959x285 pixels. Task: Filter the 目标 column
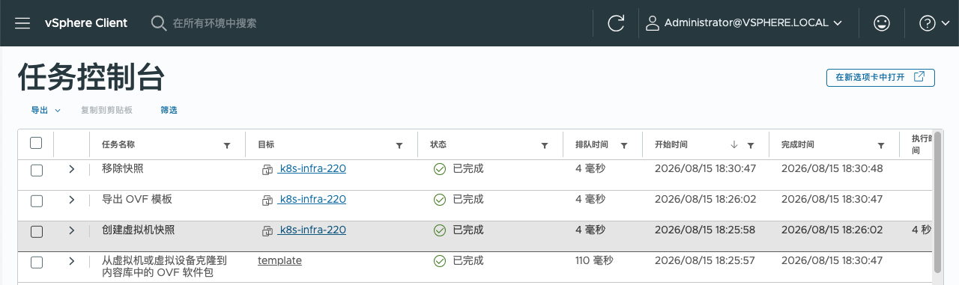pos(399,146)
